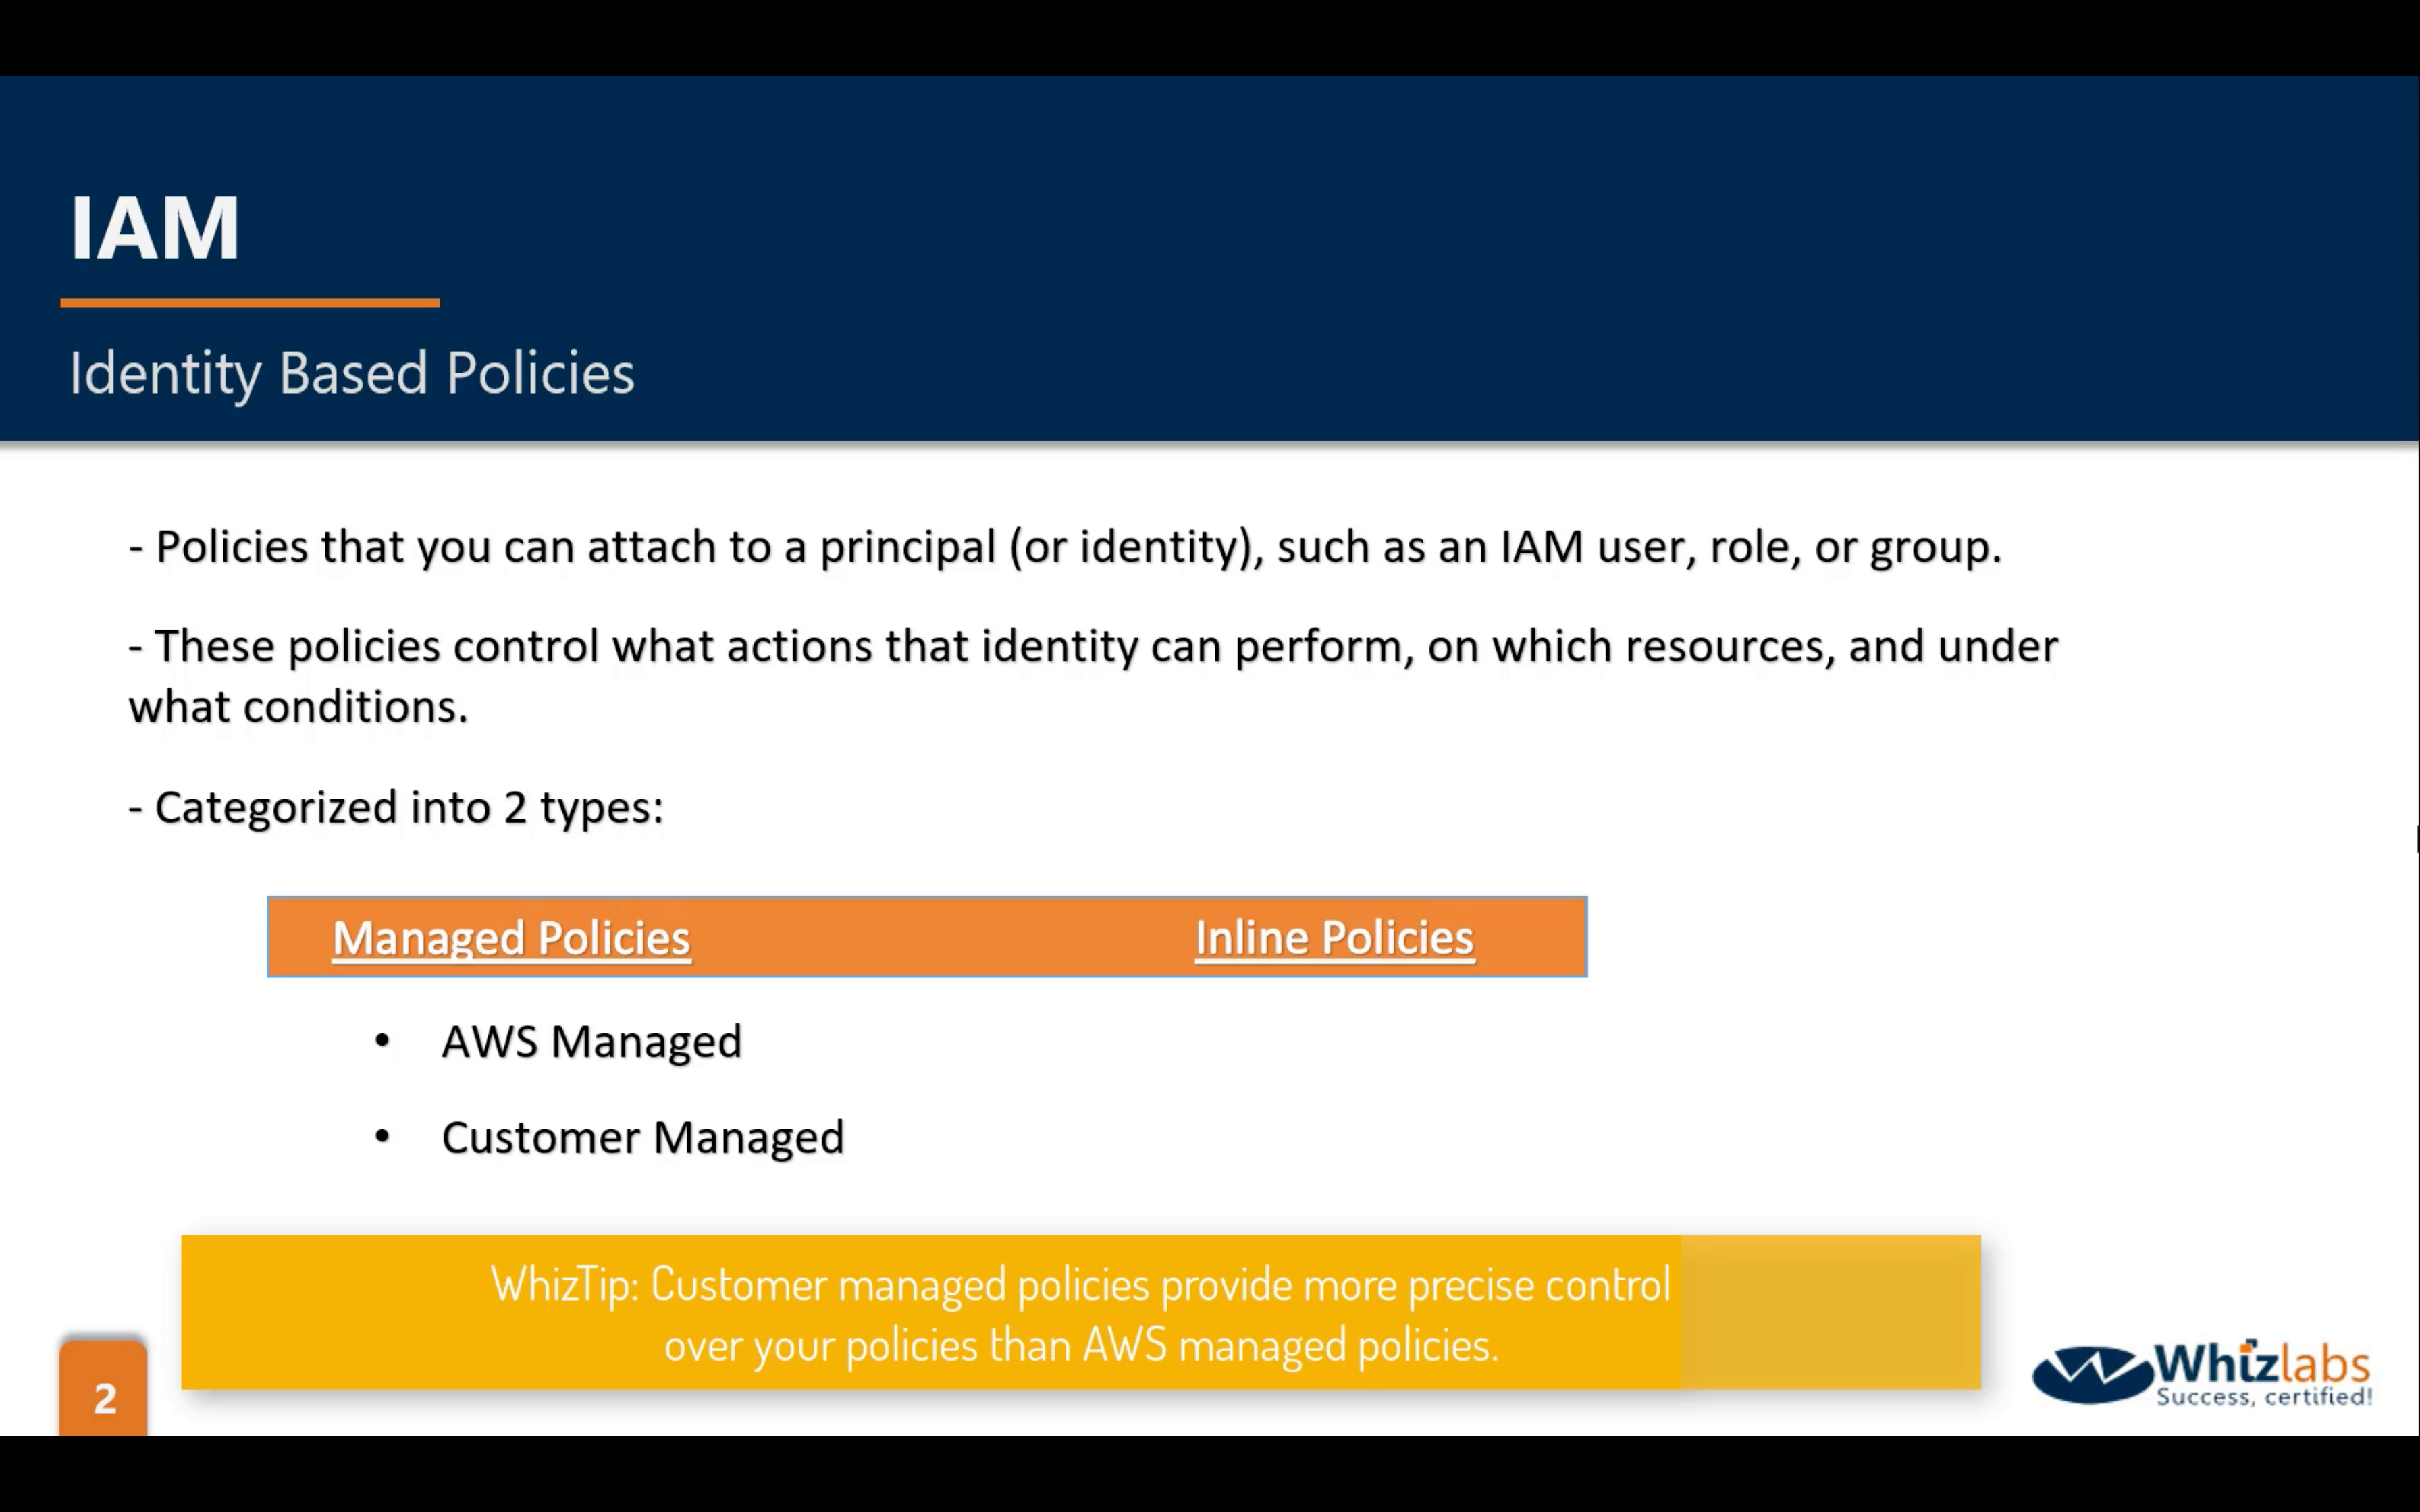Click the 'what conditions.' text line

[x=298, y=707]
